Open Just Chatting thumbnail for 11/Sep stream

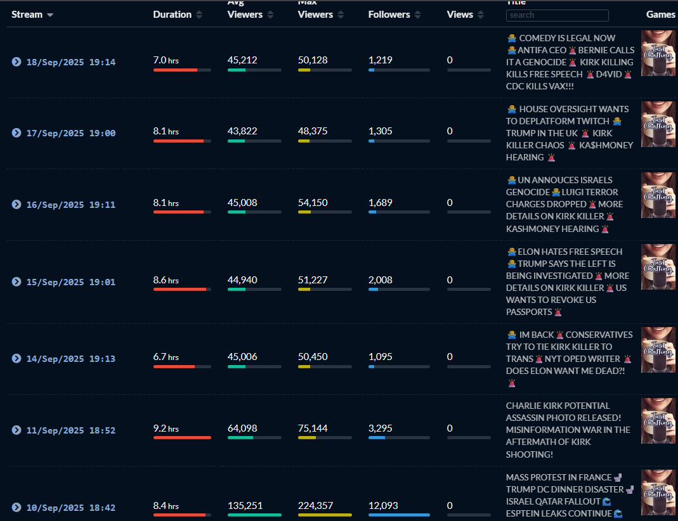tap(659, 421)
